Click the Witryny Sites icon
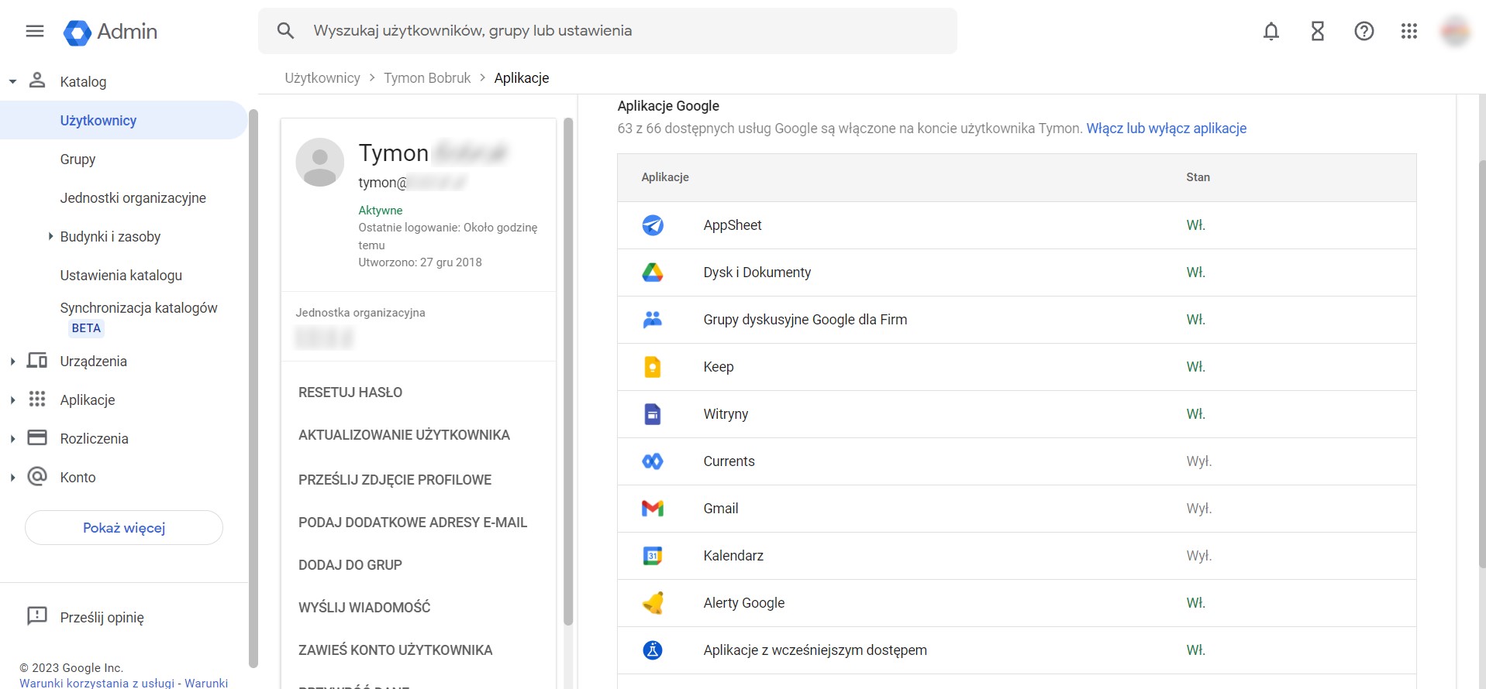This screenshot has height=689, width=1486. (x=653, y=414)
